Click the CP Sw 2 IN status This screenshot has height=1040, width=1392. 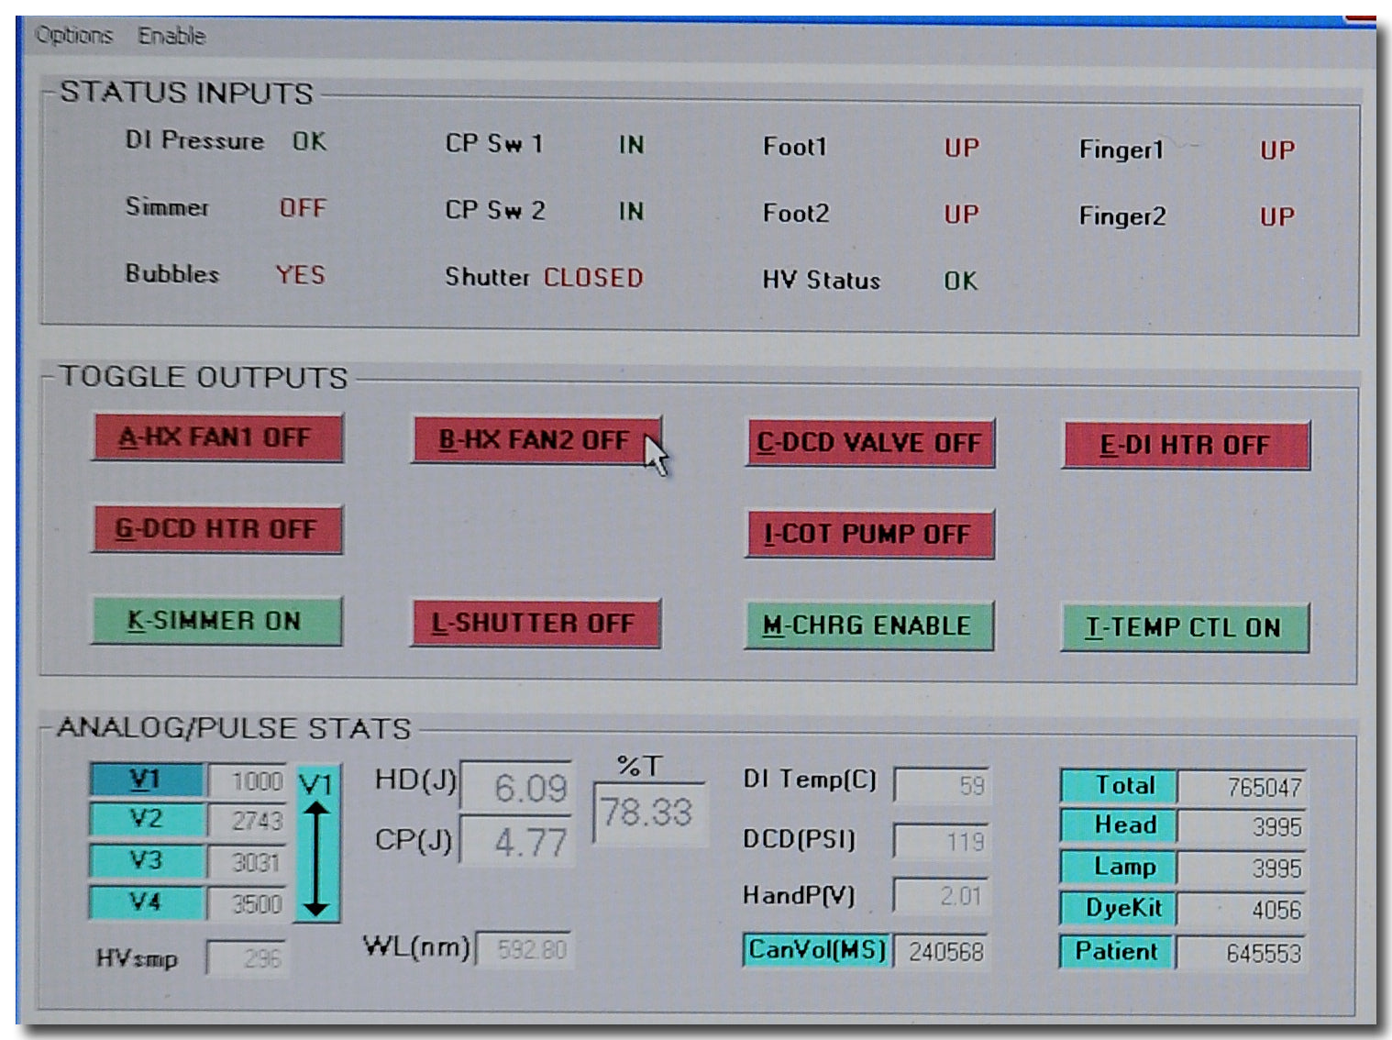(631, 212)
